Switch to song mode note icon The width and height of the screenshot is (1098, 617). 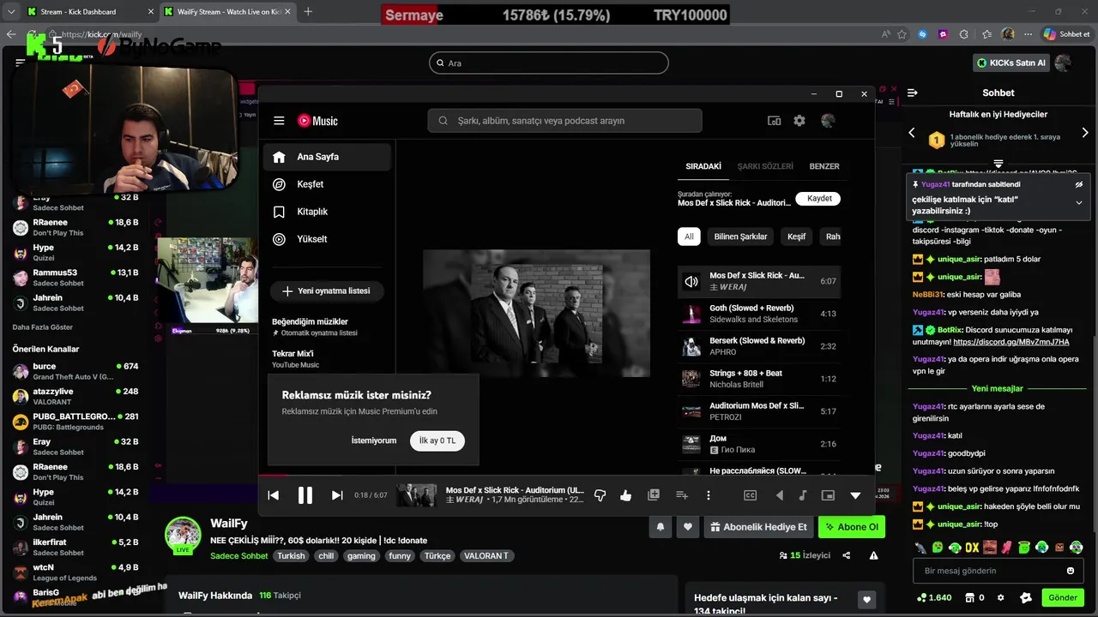coord(803,495)
